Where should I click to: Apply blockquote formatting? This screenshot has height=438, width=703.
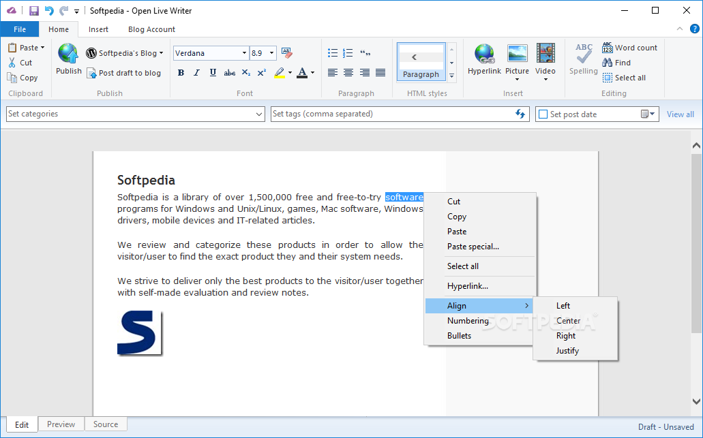tap(365, 53)
